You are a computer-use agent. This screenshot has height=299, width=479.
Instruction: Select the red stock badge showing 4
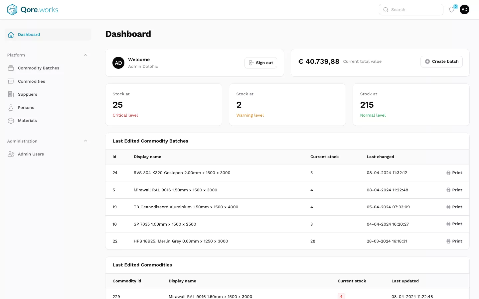341,296
